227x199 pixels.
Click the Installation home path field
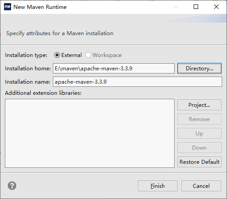pyautogui.click(x=114, y=69)
